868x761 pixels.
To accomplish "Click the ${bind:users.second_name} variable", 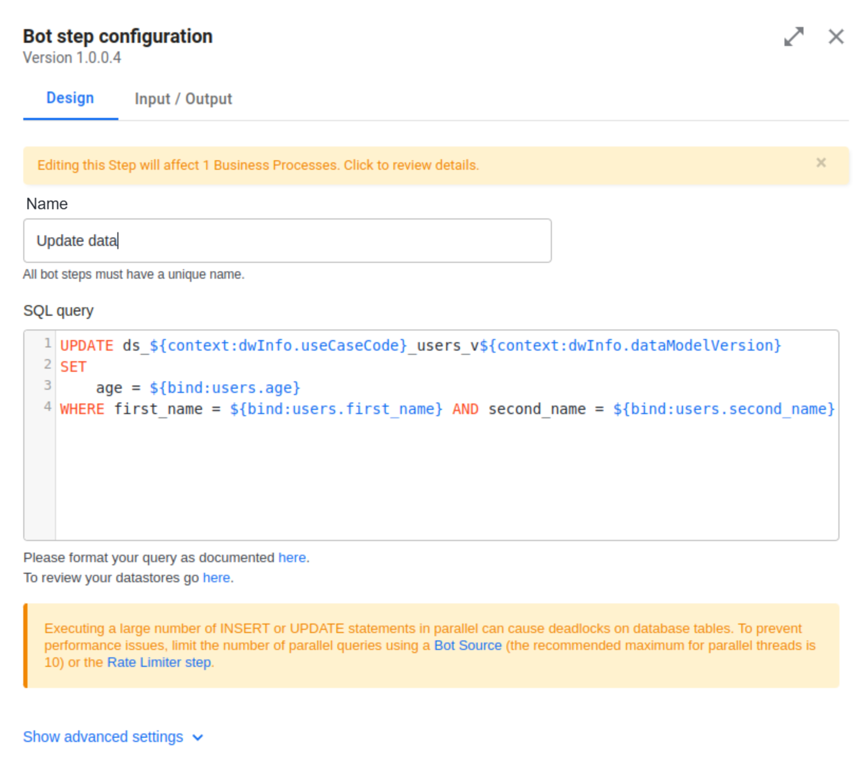I will coord(724,409).
